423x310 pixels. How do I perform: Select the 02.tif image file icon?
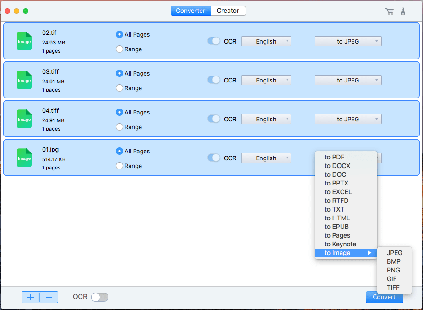click(x=24, y=41)
